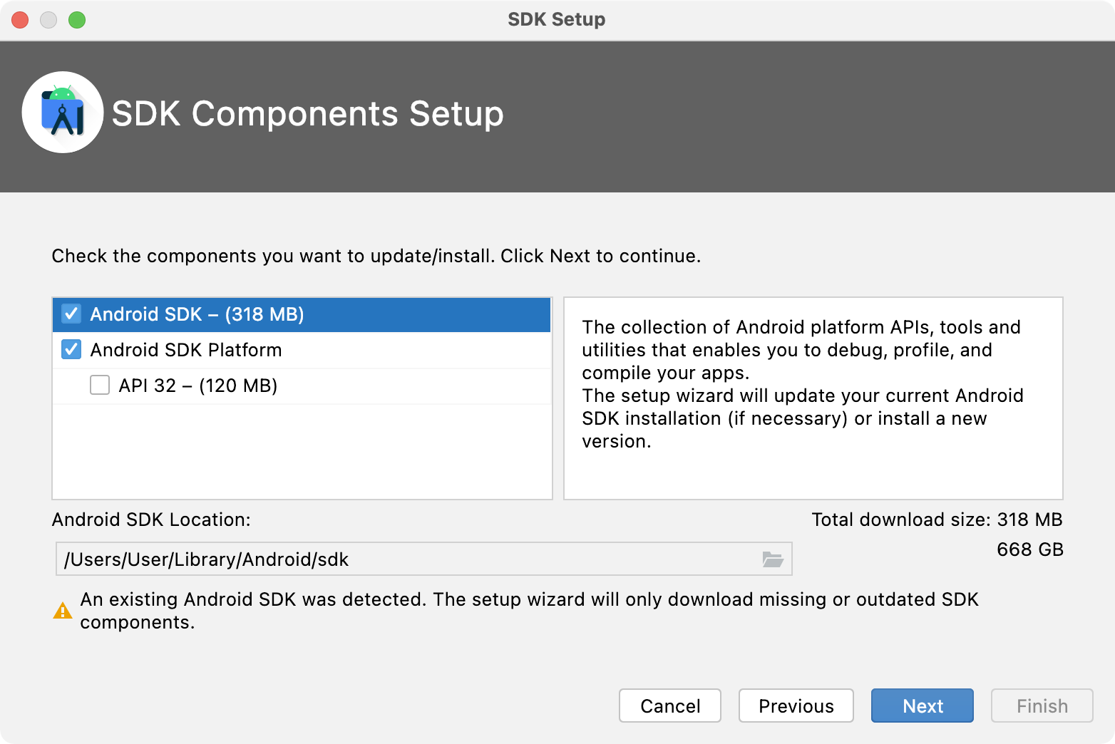Select the Android SDK – (318 MB) row
Image resolution: width=1115 pixels, height=744 pixels.
[x=302, y=314]
